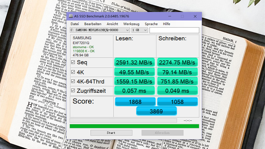265x149 pixels.
Task: Expand the Samsung drive selection dropdown
Action: tap(127, 30)
